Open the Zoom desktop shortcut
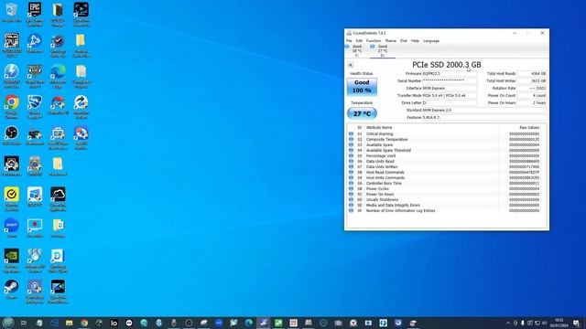586x329 pixels. 12,228
